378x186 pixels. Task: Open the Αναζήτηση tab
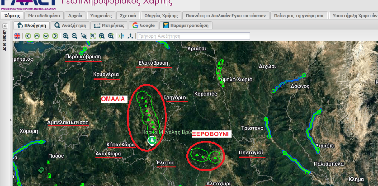pyautogui.click(x=70, y=26)
